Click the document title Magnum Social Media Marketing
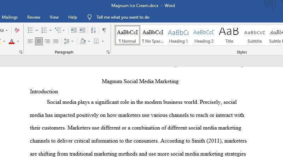Image resolution: width=283 pixels, height=157 pixels. [x=140, y=81]
